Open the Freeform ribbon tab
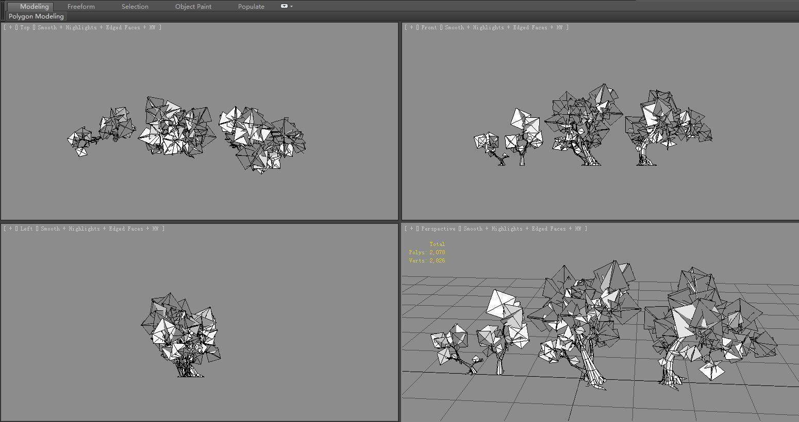The image size is (799, 422). [x=81, y=6]
